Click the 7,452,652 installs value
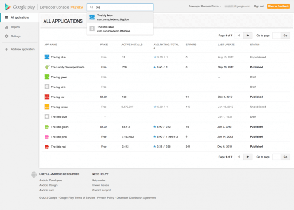Screen dimensions: 294x210 (x=128, y=137)
